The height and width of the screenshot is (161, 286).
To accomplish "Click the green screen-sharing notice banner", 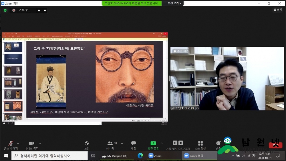I will tap(132, 3).
